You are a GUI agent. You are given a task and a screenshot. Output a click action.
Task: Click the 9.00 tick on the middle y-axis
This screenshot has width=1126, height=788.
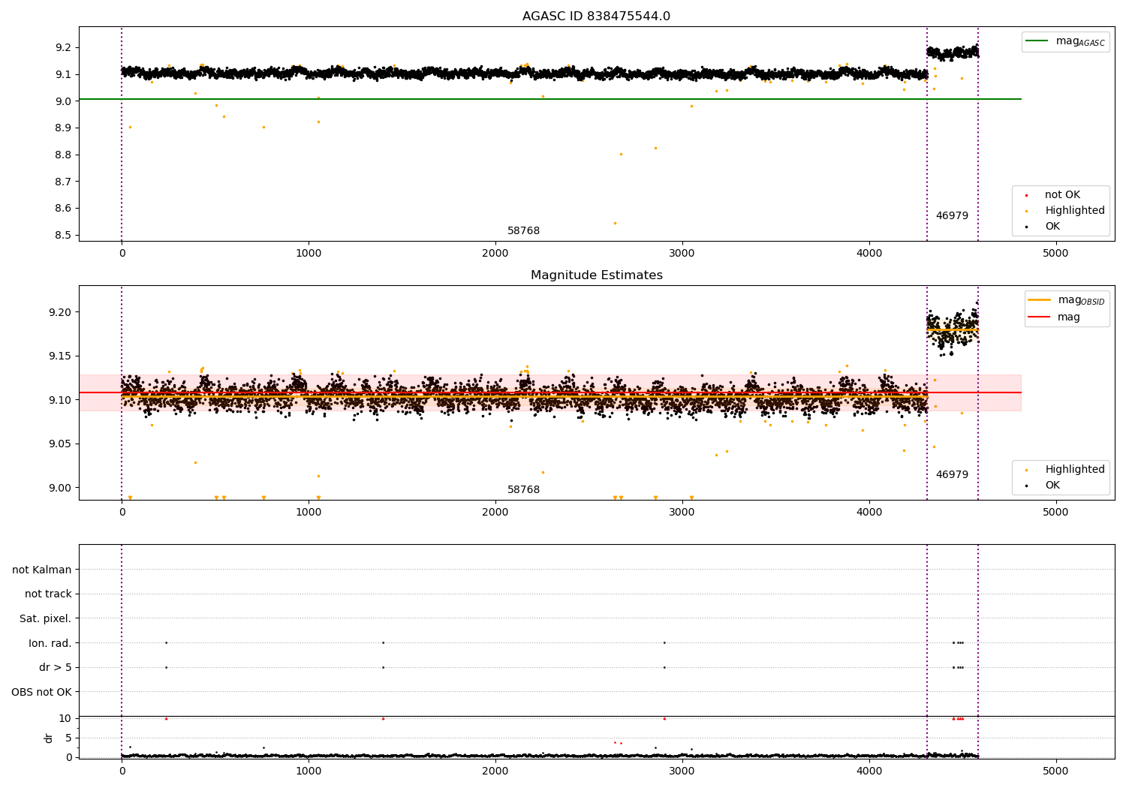(61, 488)
